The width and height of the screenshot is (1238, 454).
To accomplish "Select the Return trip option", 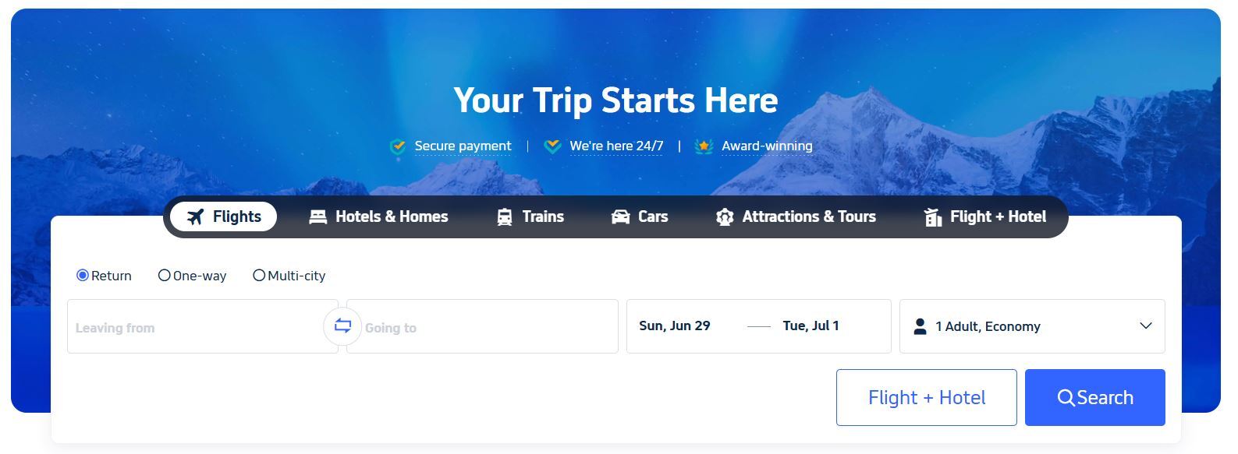I will click(x=82, y=275).
